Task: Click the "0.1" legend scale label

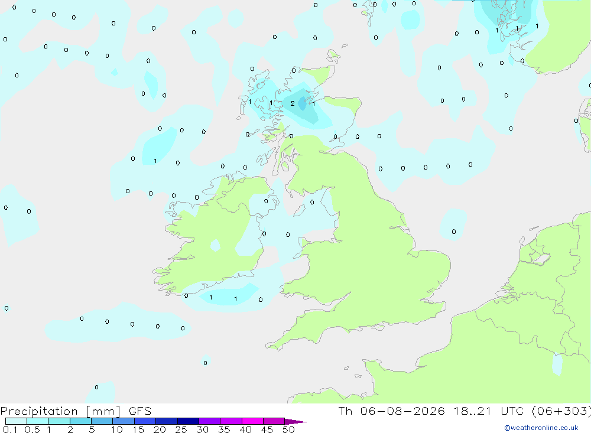Action: [10, 429]
